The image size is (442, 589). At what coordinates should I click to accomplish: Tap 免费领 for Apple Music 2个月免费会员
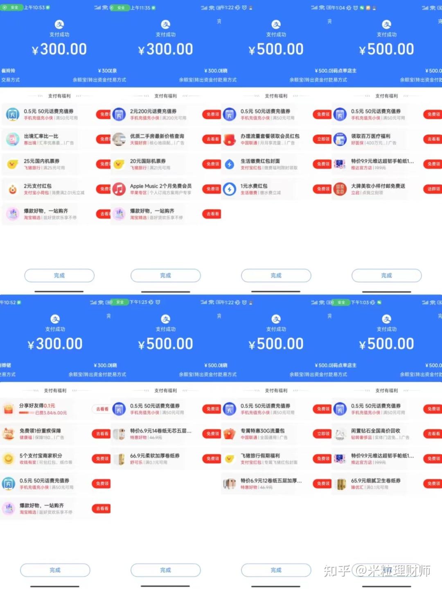(211, 189)
